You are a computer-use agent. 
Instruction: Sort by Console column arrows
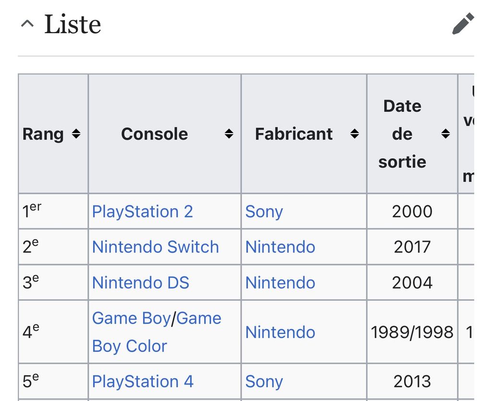229,134
